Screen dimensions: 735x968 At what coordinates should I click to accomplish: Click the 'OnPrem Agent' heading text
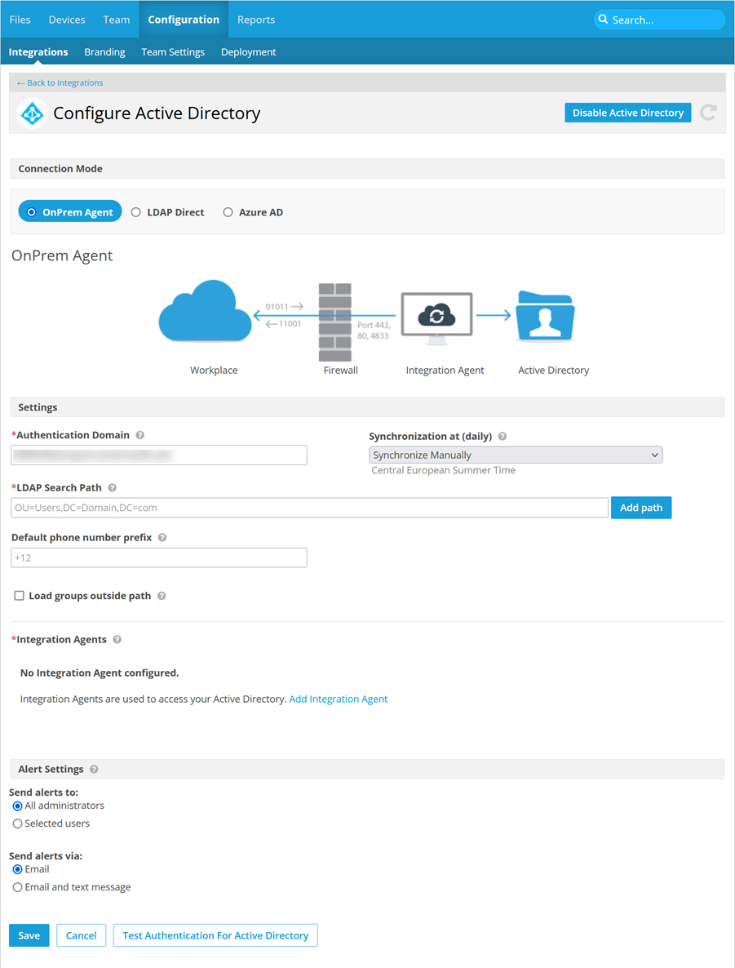pyautogui.click(x=62, y=255)
